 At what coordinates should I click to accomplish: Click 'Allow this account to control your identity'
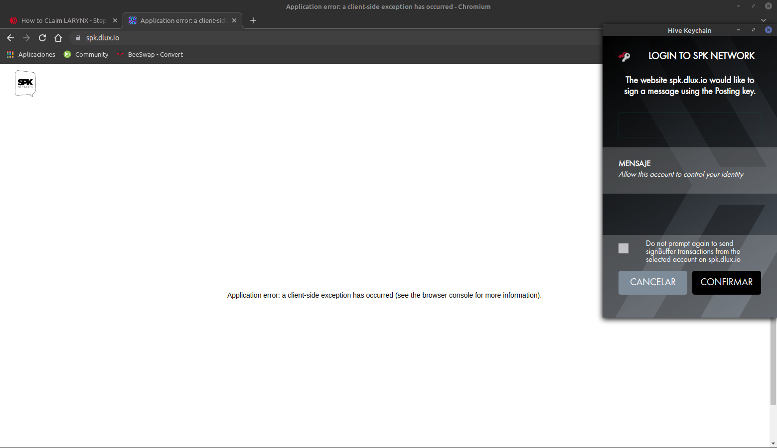(x=681, y=174)
